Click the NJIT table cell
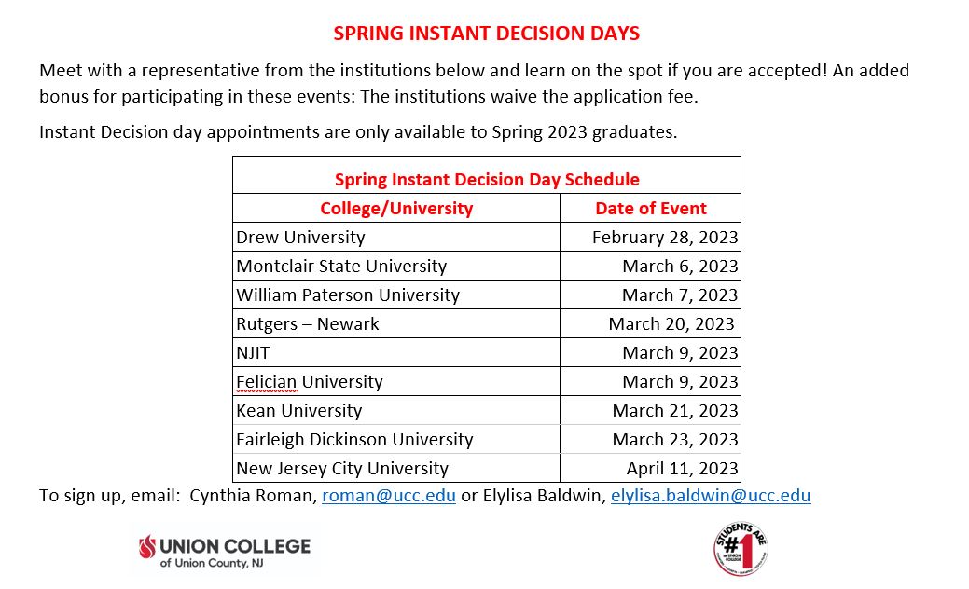Image resolution: width=969 pixels, height=589 pixels. tap(396, 352)
